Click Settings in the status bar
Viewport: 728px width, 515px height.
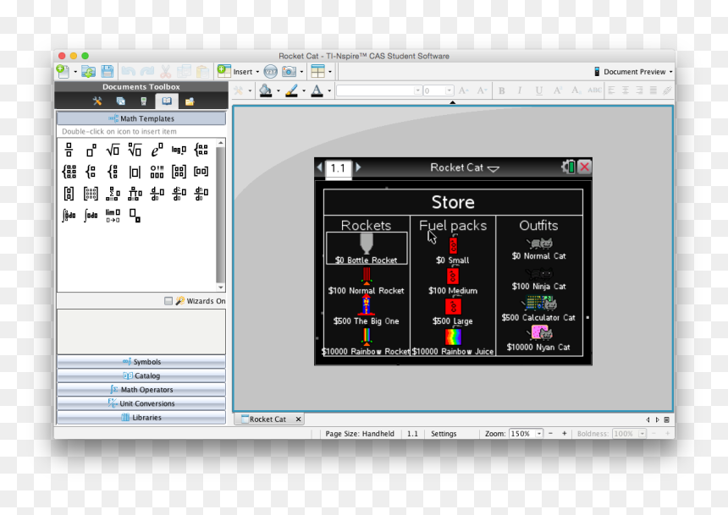444,434
